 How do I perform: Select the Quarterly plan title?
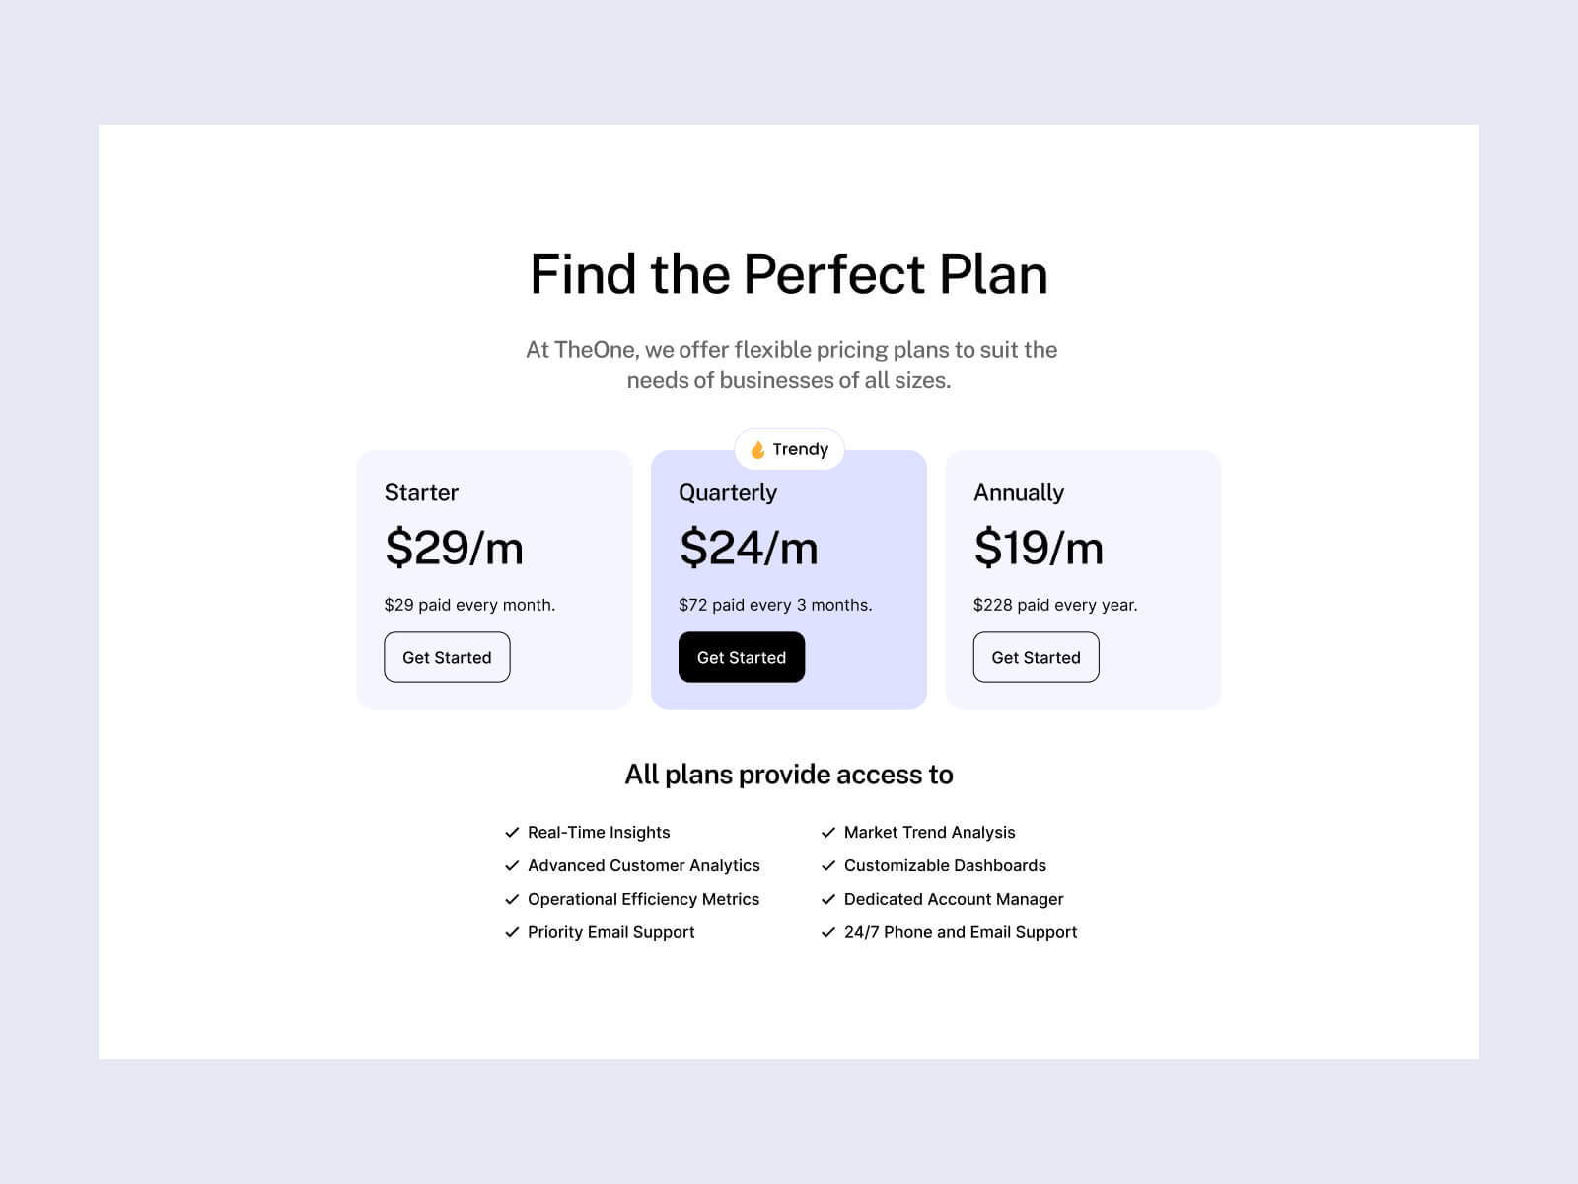(x=728, y=493)
